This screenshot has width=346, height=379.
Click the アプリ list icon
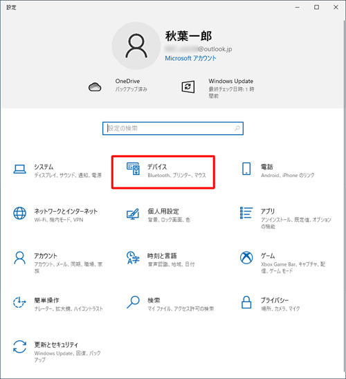tap(246, 213)
